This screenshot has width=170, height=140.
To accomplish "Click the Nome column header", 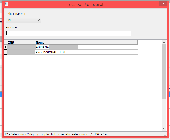I will click(86, 42).
